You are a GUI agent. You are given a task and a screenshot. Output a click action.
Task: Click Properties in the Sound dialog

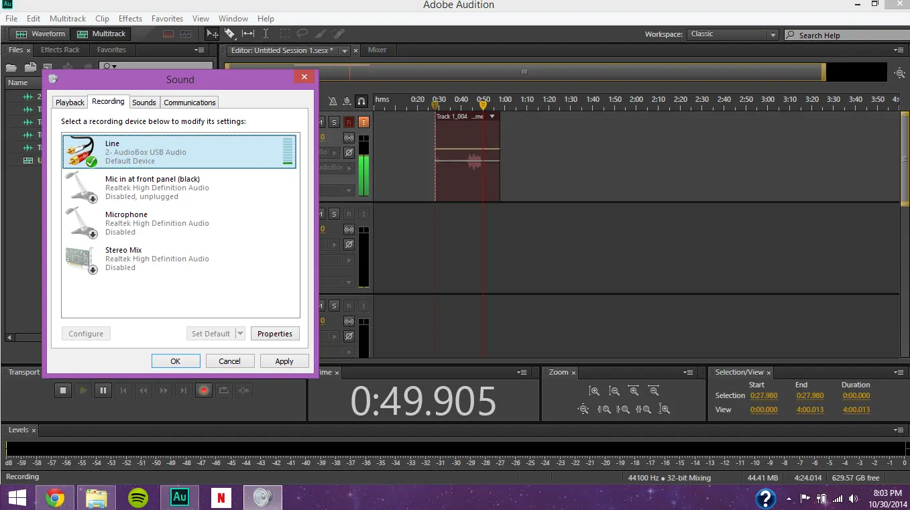pos(275,334)
